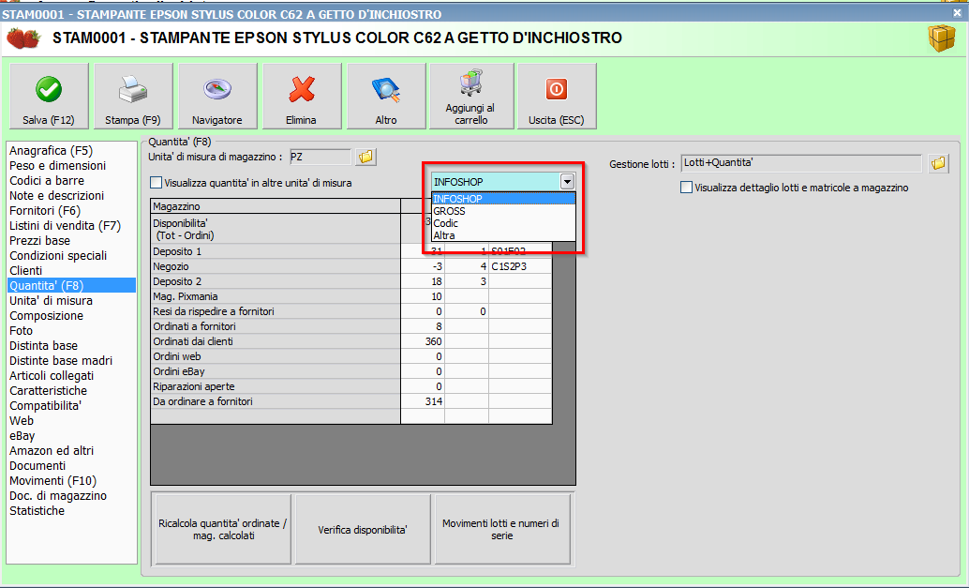Click the Verifica disponibilita' button
Screen dimensions: 969x588
(x=363, y=529)
